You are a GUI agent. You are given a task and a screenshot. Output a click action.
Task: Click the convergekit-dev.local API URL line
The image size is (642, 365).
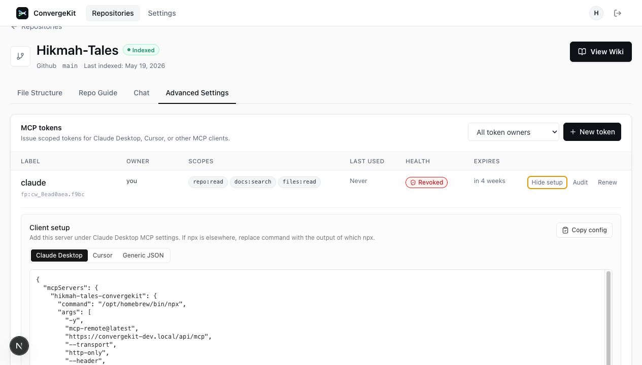pos(138,337)
